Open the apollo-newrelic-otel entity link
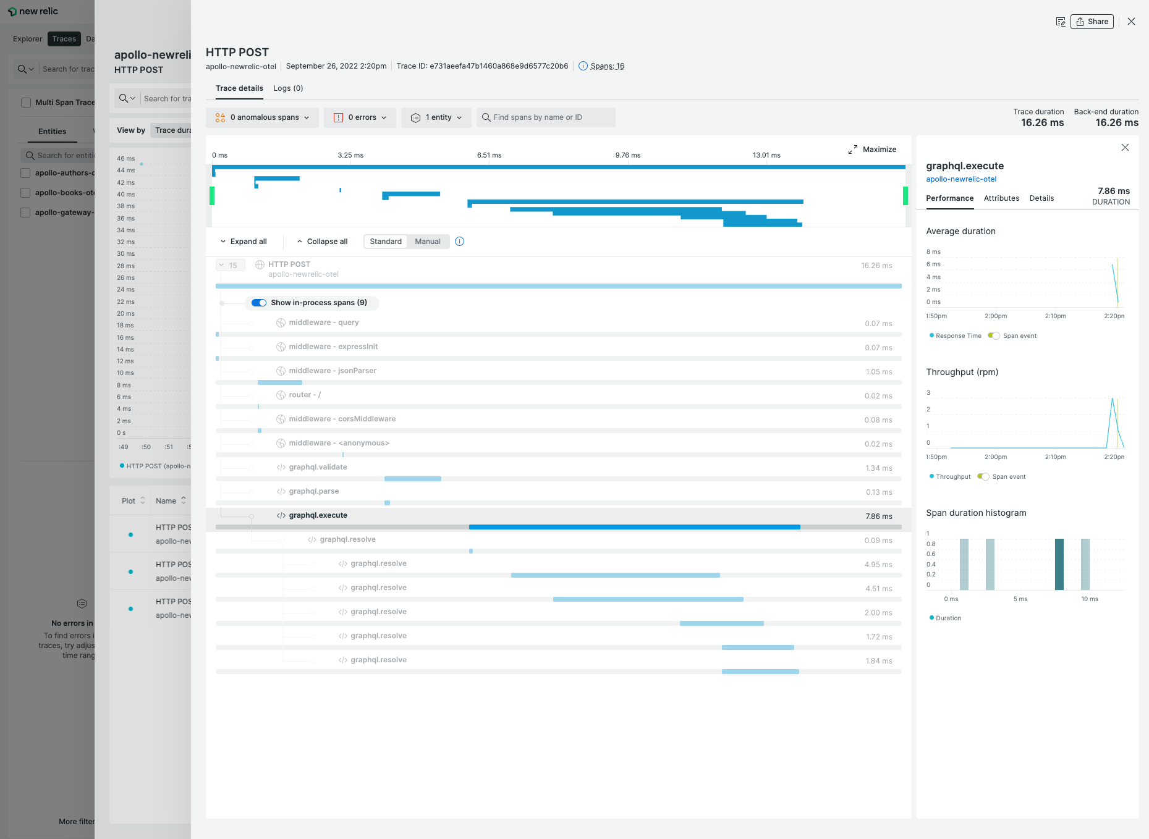 click(961, 179)
